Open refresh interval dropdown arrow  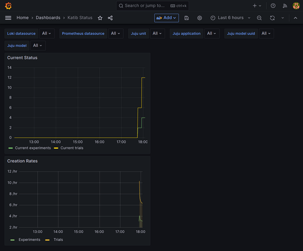(283, 18)
